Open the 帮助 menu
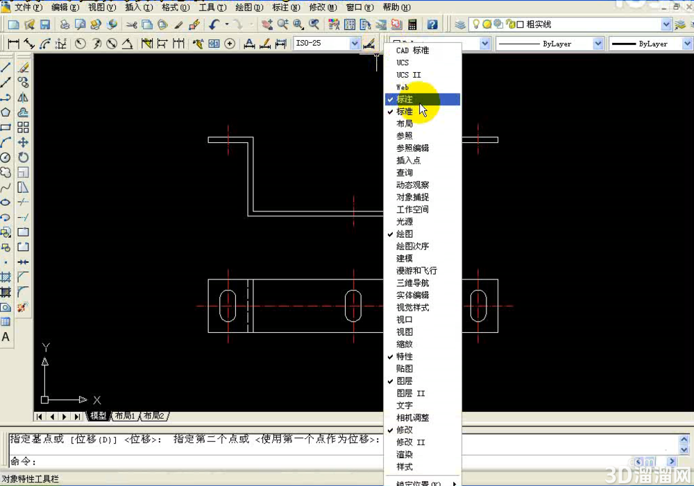 [x=396, y=8]
